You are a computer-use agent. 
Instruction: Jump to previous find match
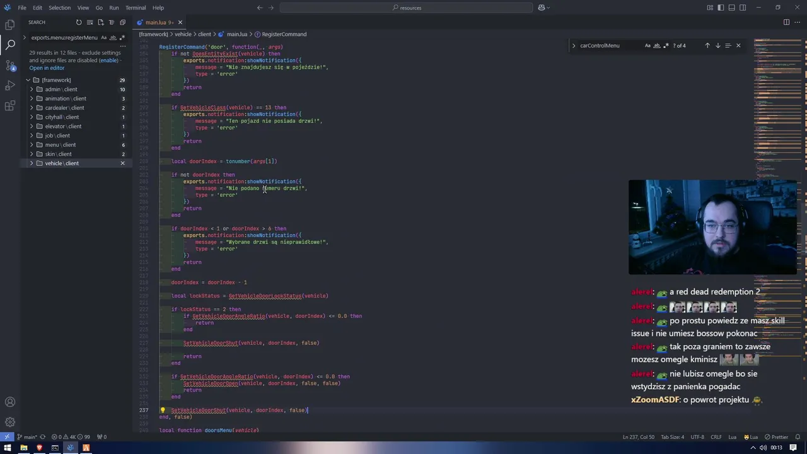click(x=707, y=45)
